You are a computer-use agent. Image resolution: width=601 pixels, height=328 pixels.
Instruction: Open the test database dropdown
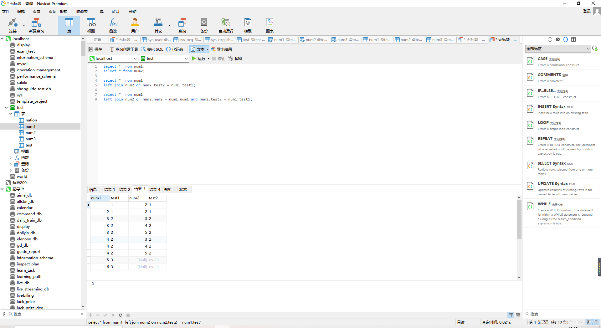(164, 59)
